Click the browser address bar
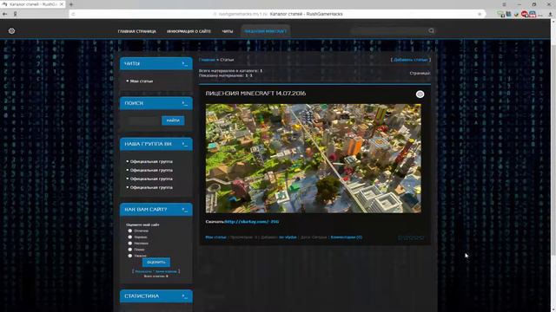Image resolution: width=556 pixels, height=312 pixels. (276, 14)
